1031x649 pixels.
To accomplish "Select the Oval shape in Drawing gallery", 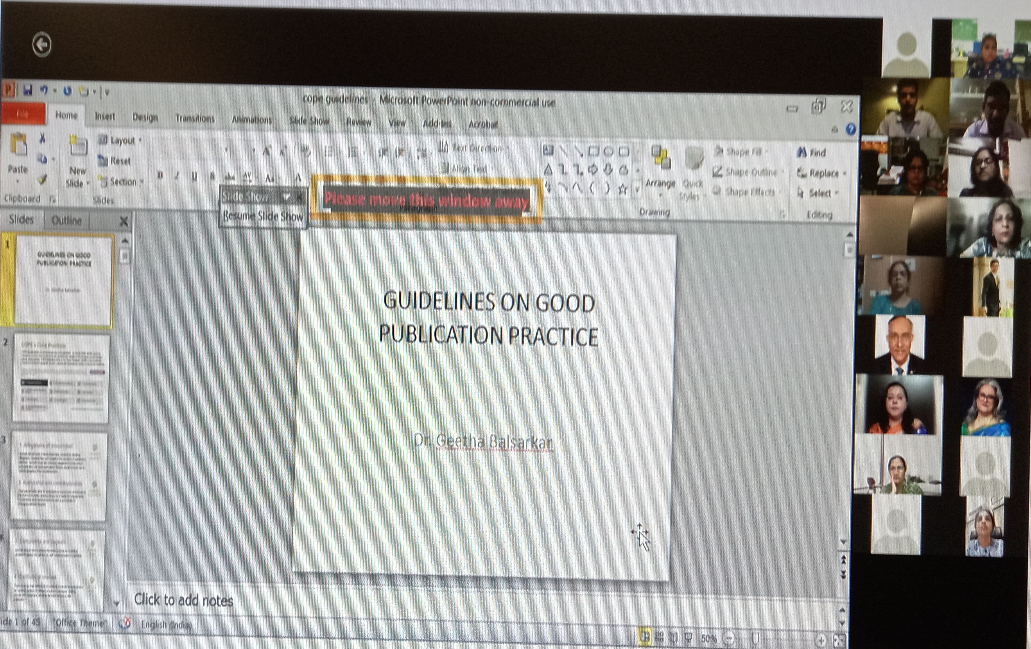I will click(608, 152).
